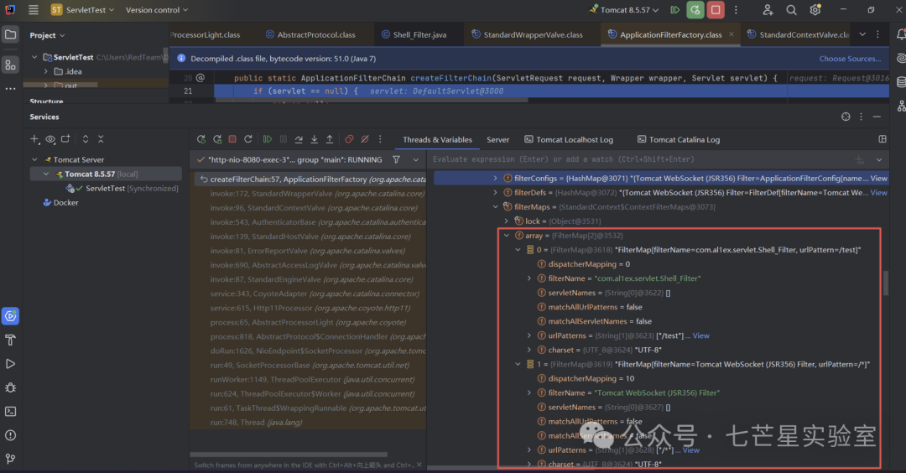Open Tomcat 8.5.57 run configuration dropdown
Viewport: 906px width, 473px height.
pyautogui.click(x=624, y=10)
